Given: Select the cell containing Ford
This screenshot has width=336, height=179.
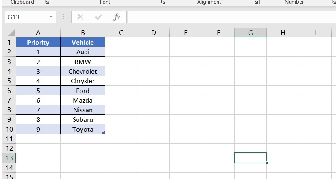Looking at the screenshot, I should point(83,91).
